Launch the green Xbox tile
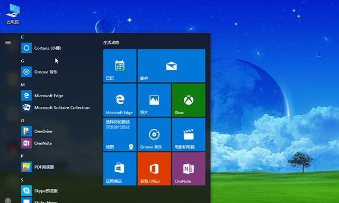 coord(189,100)
